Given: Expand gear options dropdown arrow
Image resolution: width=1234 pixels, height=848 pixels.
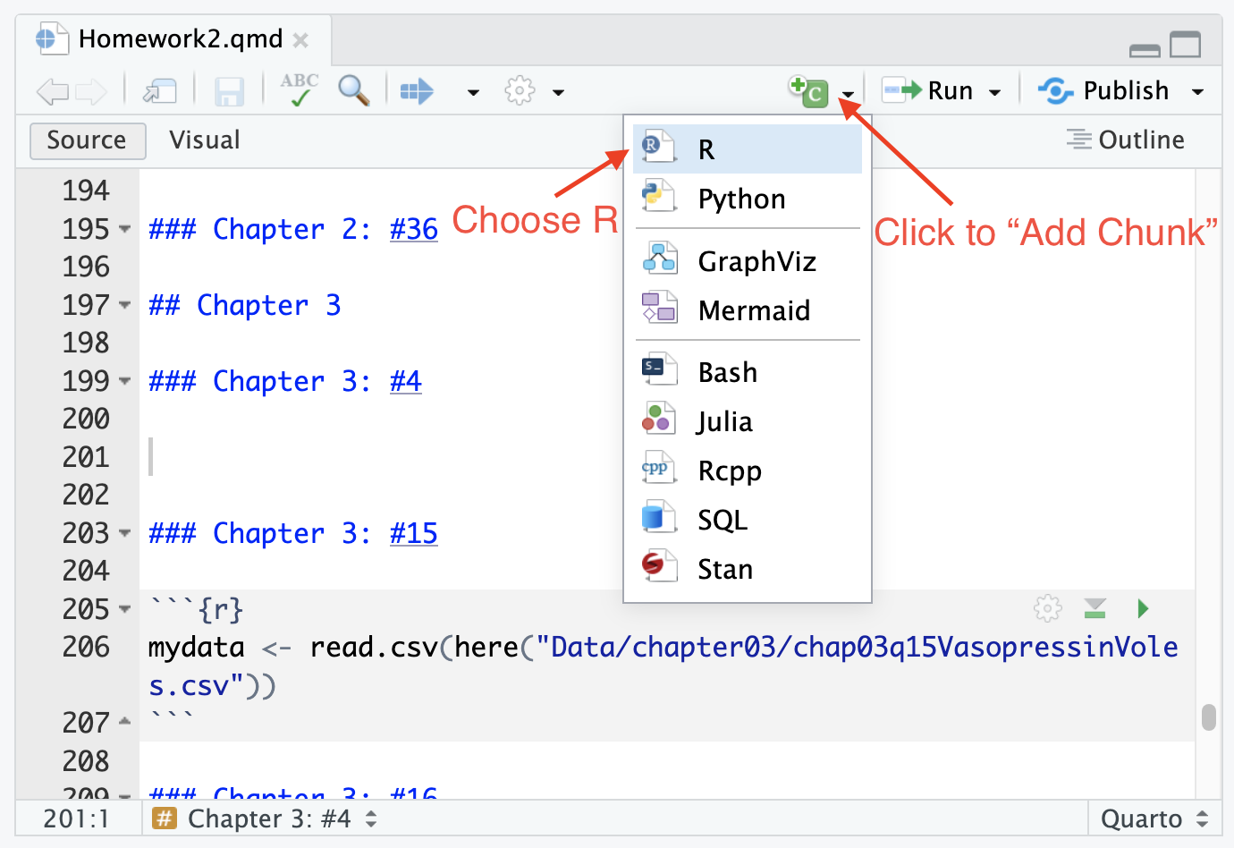Looking at the screenshot, I should pos(558,92).
